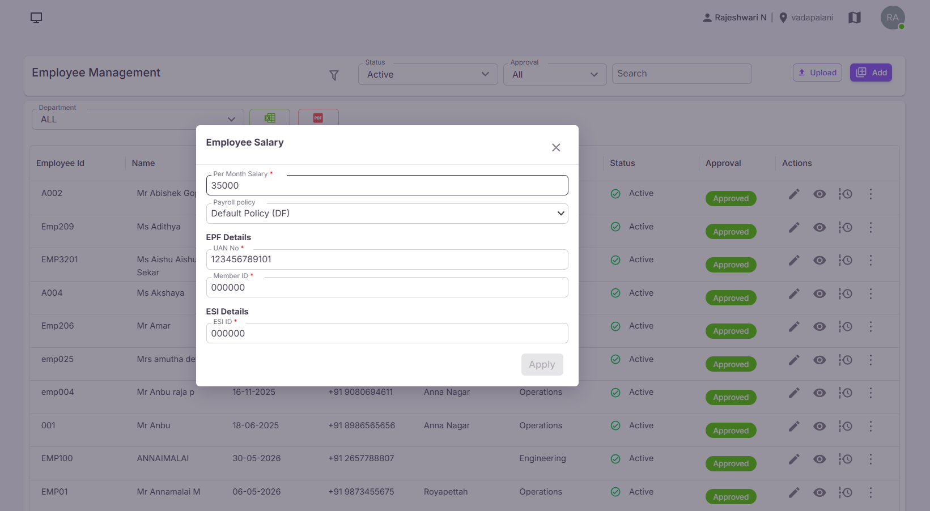Viewport: 930px width, 511px height.
Task: Close the Employee Salary dialog
Action: pos(556,147)
